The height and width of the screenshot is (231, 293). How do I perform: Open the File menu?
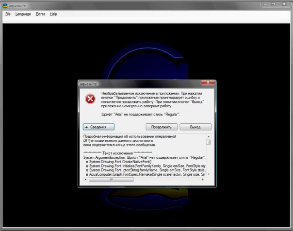[x=8, y=14]
